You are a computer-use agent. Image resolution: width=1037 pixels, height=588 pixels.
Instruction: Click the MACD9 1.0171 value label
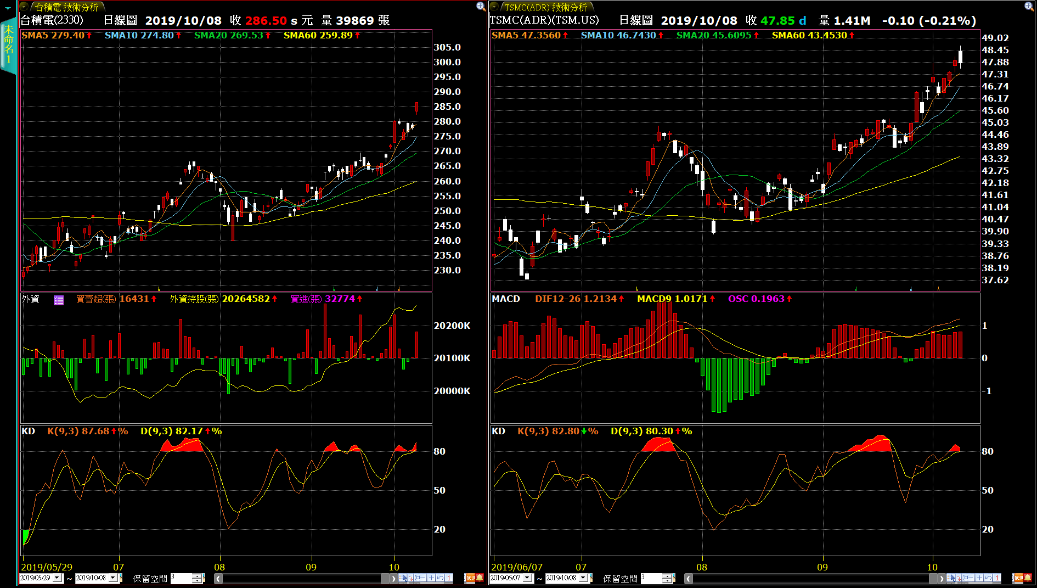click(x=676, y=299)
